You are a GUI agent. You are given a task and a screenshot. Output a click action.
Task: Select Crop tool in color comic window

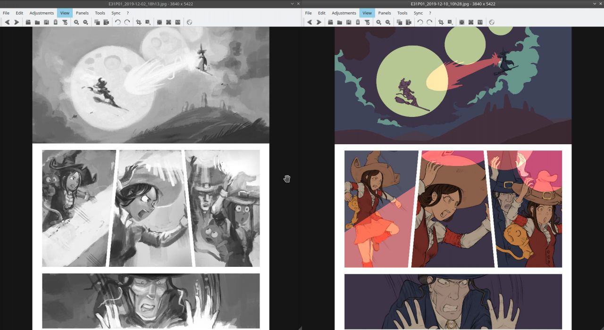(x=441, y=22)
